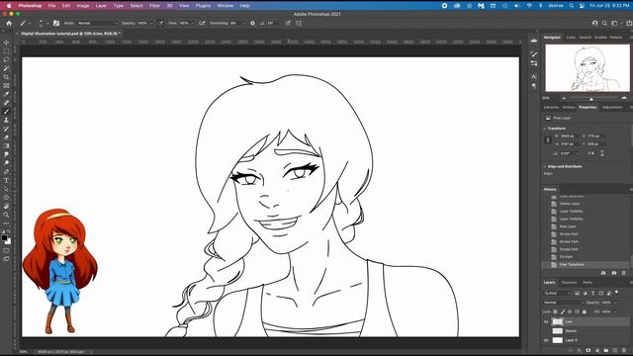This screenshot has height=356, width=633.
Task: Create new group folder icon in Layers panel
Action: [x=606, y=350]
